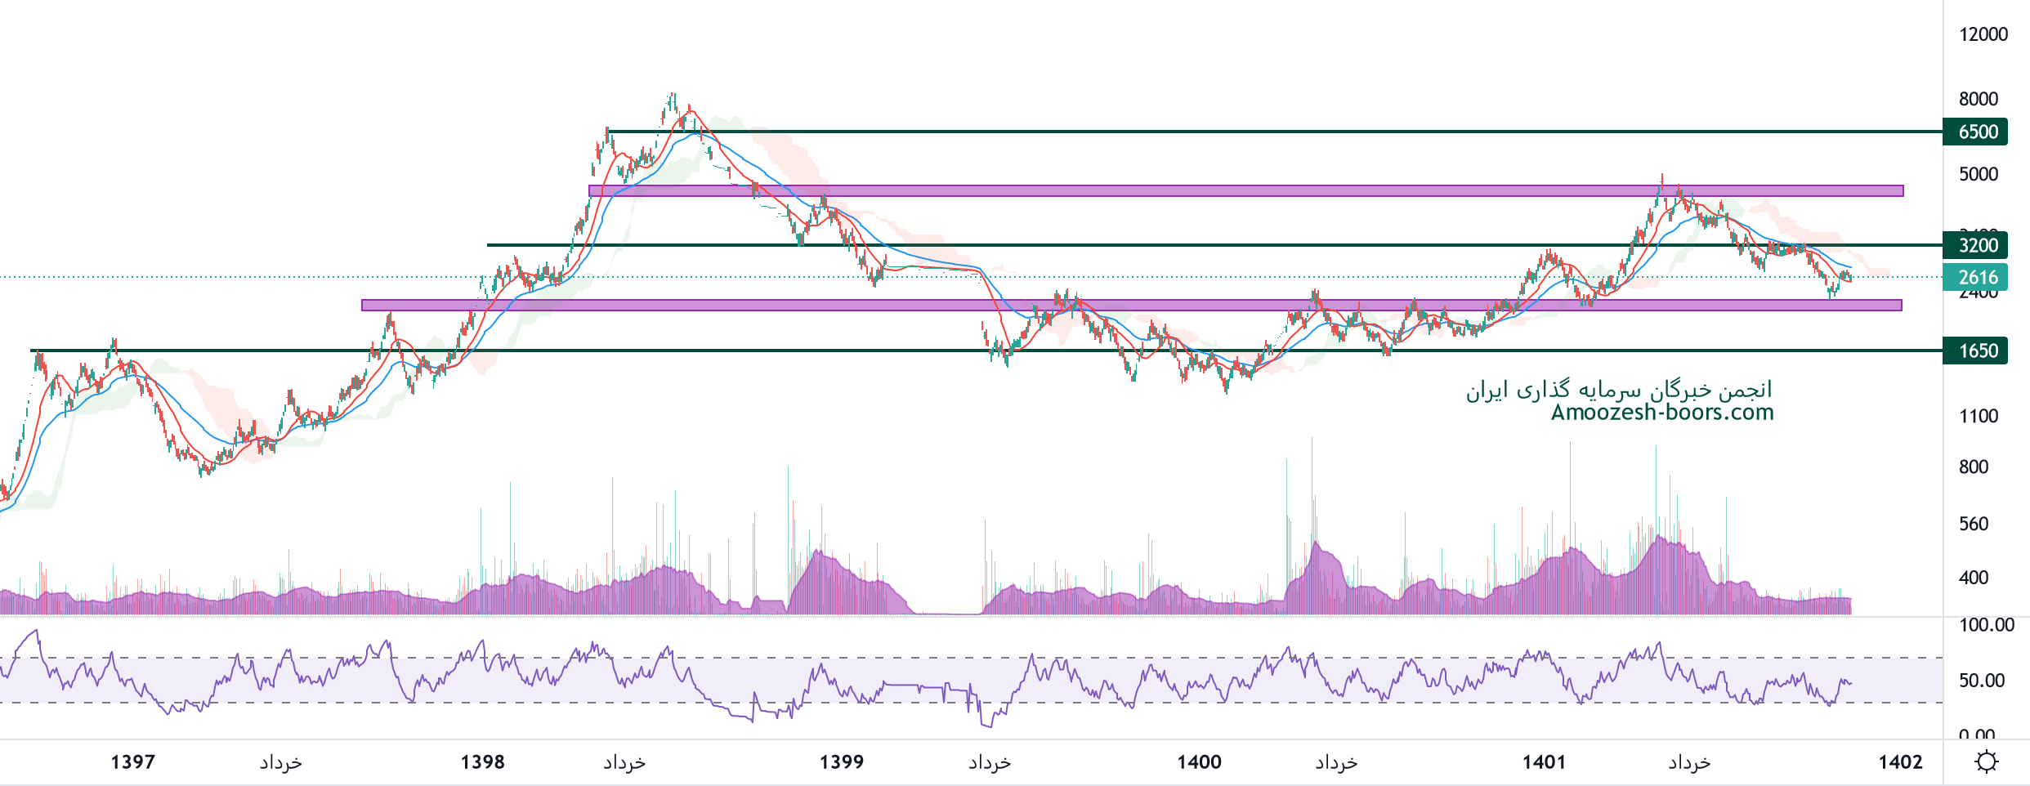Select the 1400 year on time axis
The width and height of the screenshot is (2030, 786).
[x=1199, y=762]
